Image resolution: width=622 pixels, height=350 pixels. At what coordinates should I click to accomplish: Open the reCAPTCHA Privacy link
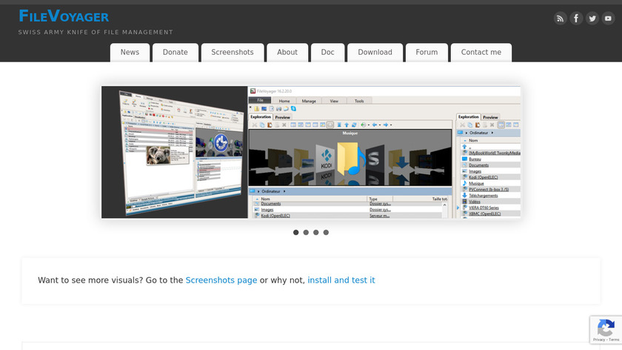click(599, 340)
